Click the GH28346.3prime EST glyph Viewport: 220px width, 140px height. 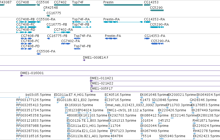pos(191,103)
